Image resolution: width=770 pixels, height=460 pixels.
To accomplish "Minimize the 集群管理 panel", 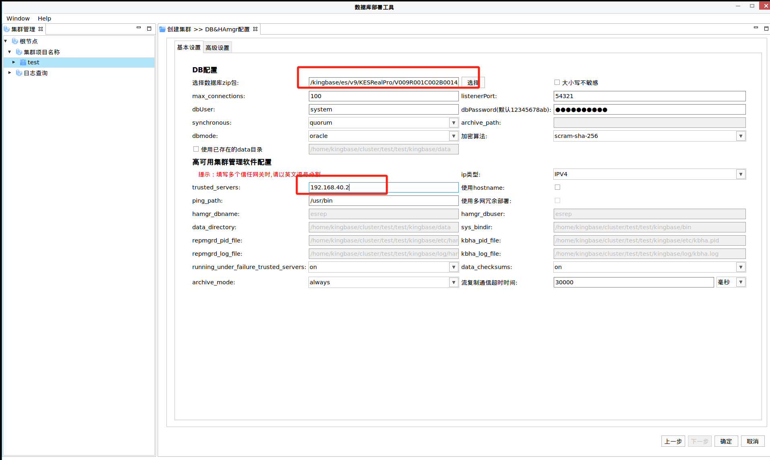I will click(139, 28).
